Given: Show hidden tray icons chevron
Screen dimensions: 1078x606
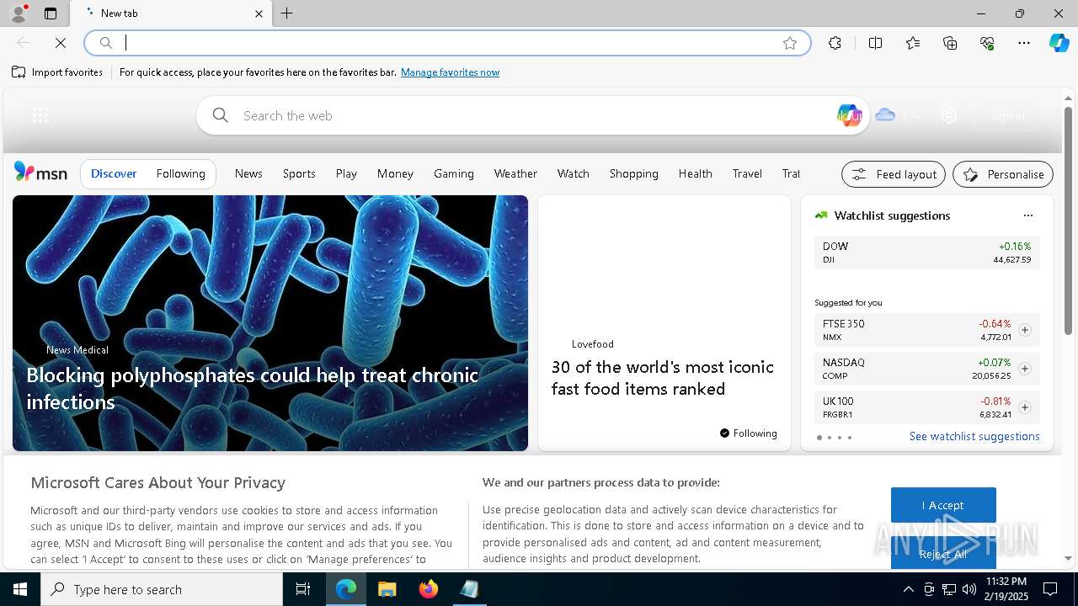Looking at the screenshot, I should 908,589.
